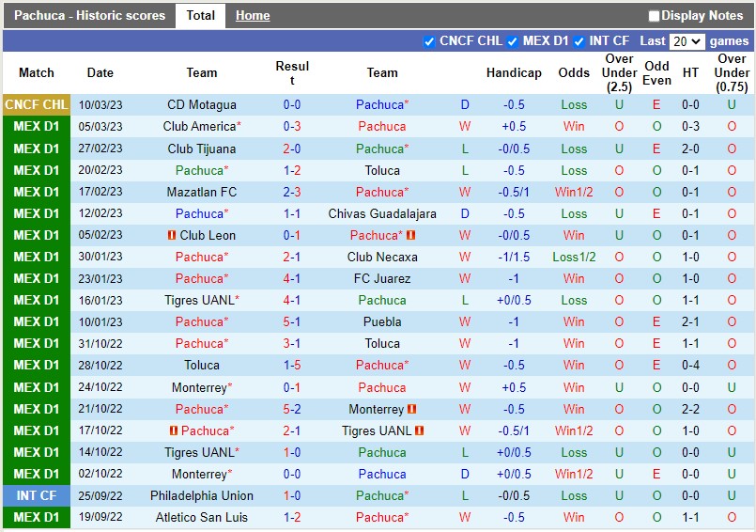Click the 5-1 result against Puebla
This screenshot has width=756, height=532.
tap(292, 322)
